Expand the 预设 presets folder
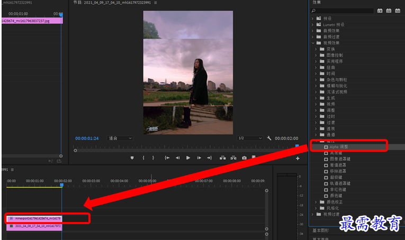The image size is (405, 240). (312, 19)
